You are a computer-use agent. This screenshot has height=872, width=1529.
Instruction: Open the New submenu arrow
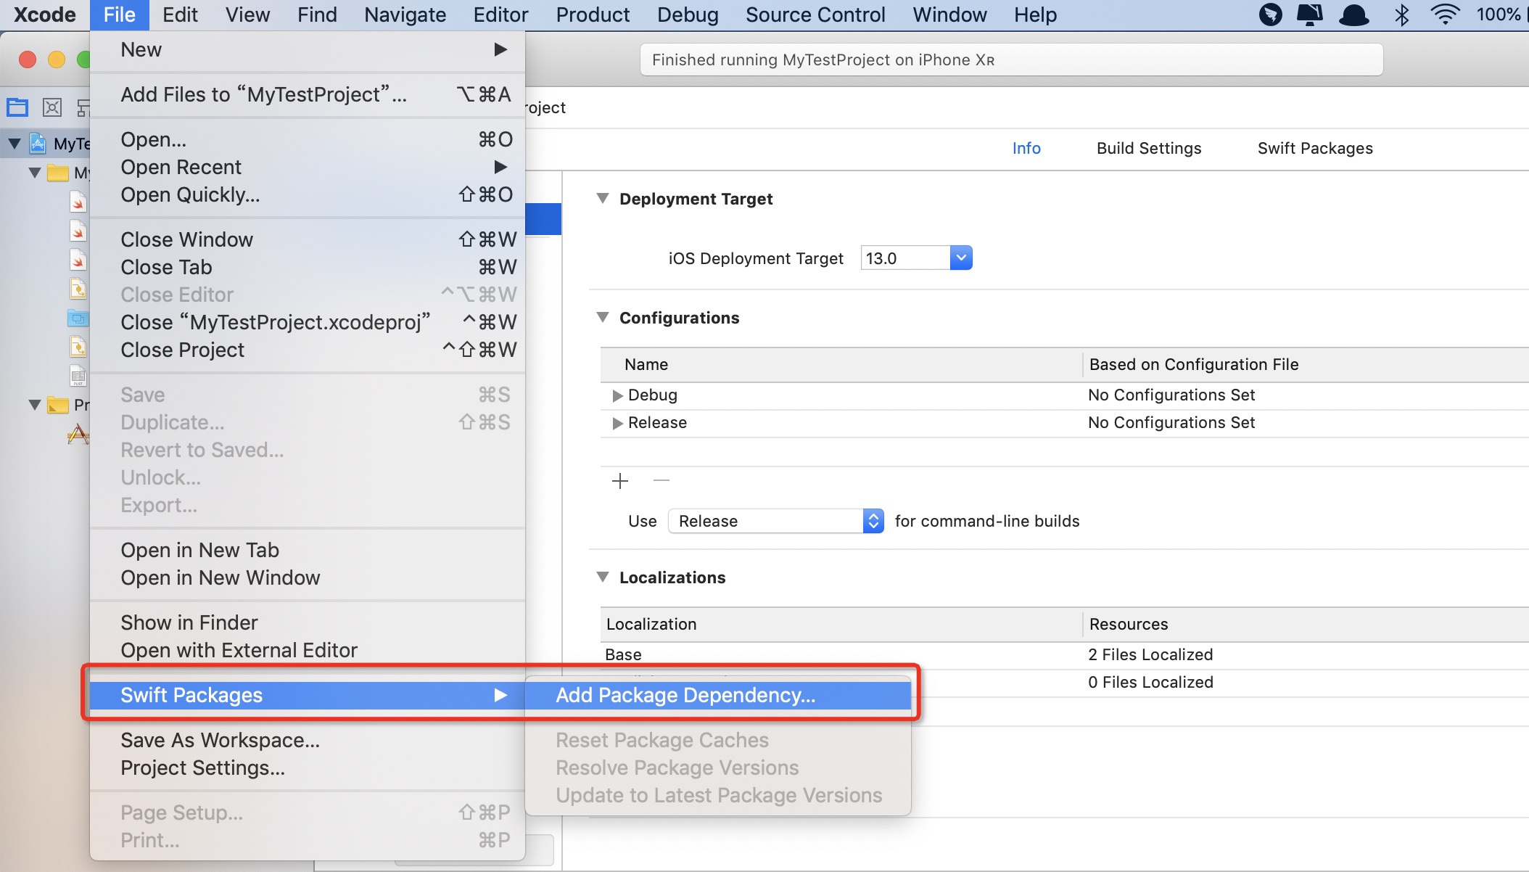[500, 49]
